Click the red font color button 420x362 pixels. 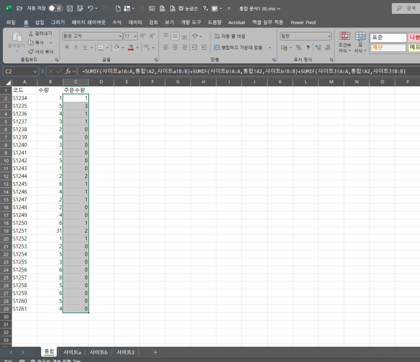pos(130,48)
